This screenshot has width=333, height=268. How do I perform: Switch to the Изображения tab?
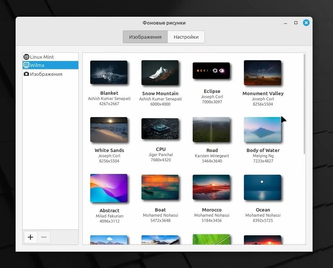point(145,37)
